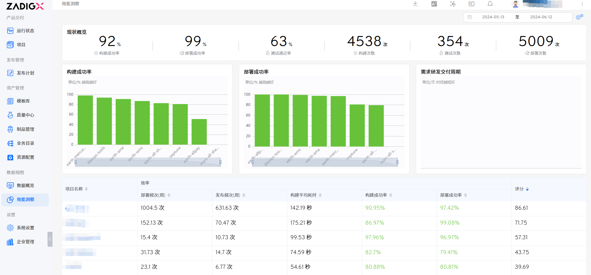Click the 需求研发交付周期 panel title
This screenshot has height=275, width=591.
[x=441, y=72]
